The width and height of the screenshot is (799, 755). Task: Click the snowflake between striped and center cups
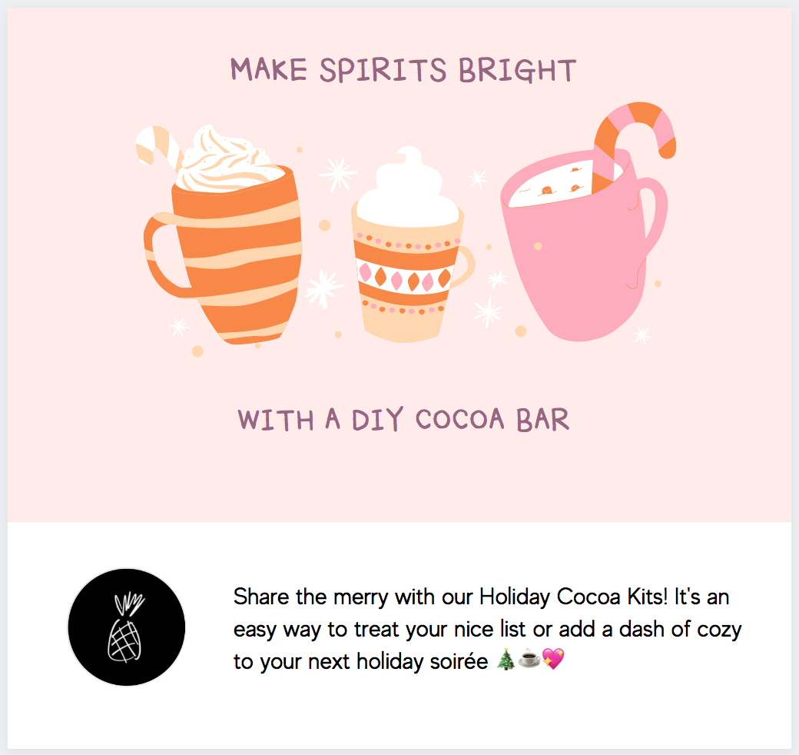click(x=323, y=288)
